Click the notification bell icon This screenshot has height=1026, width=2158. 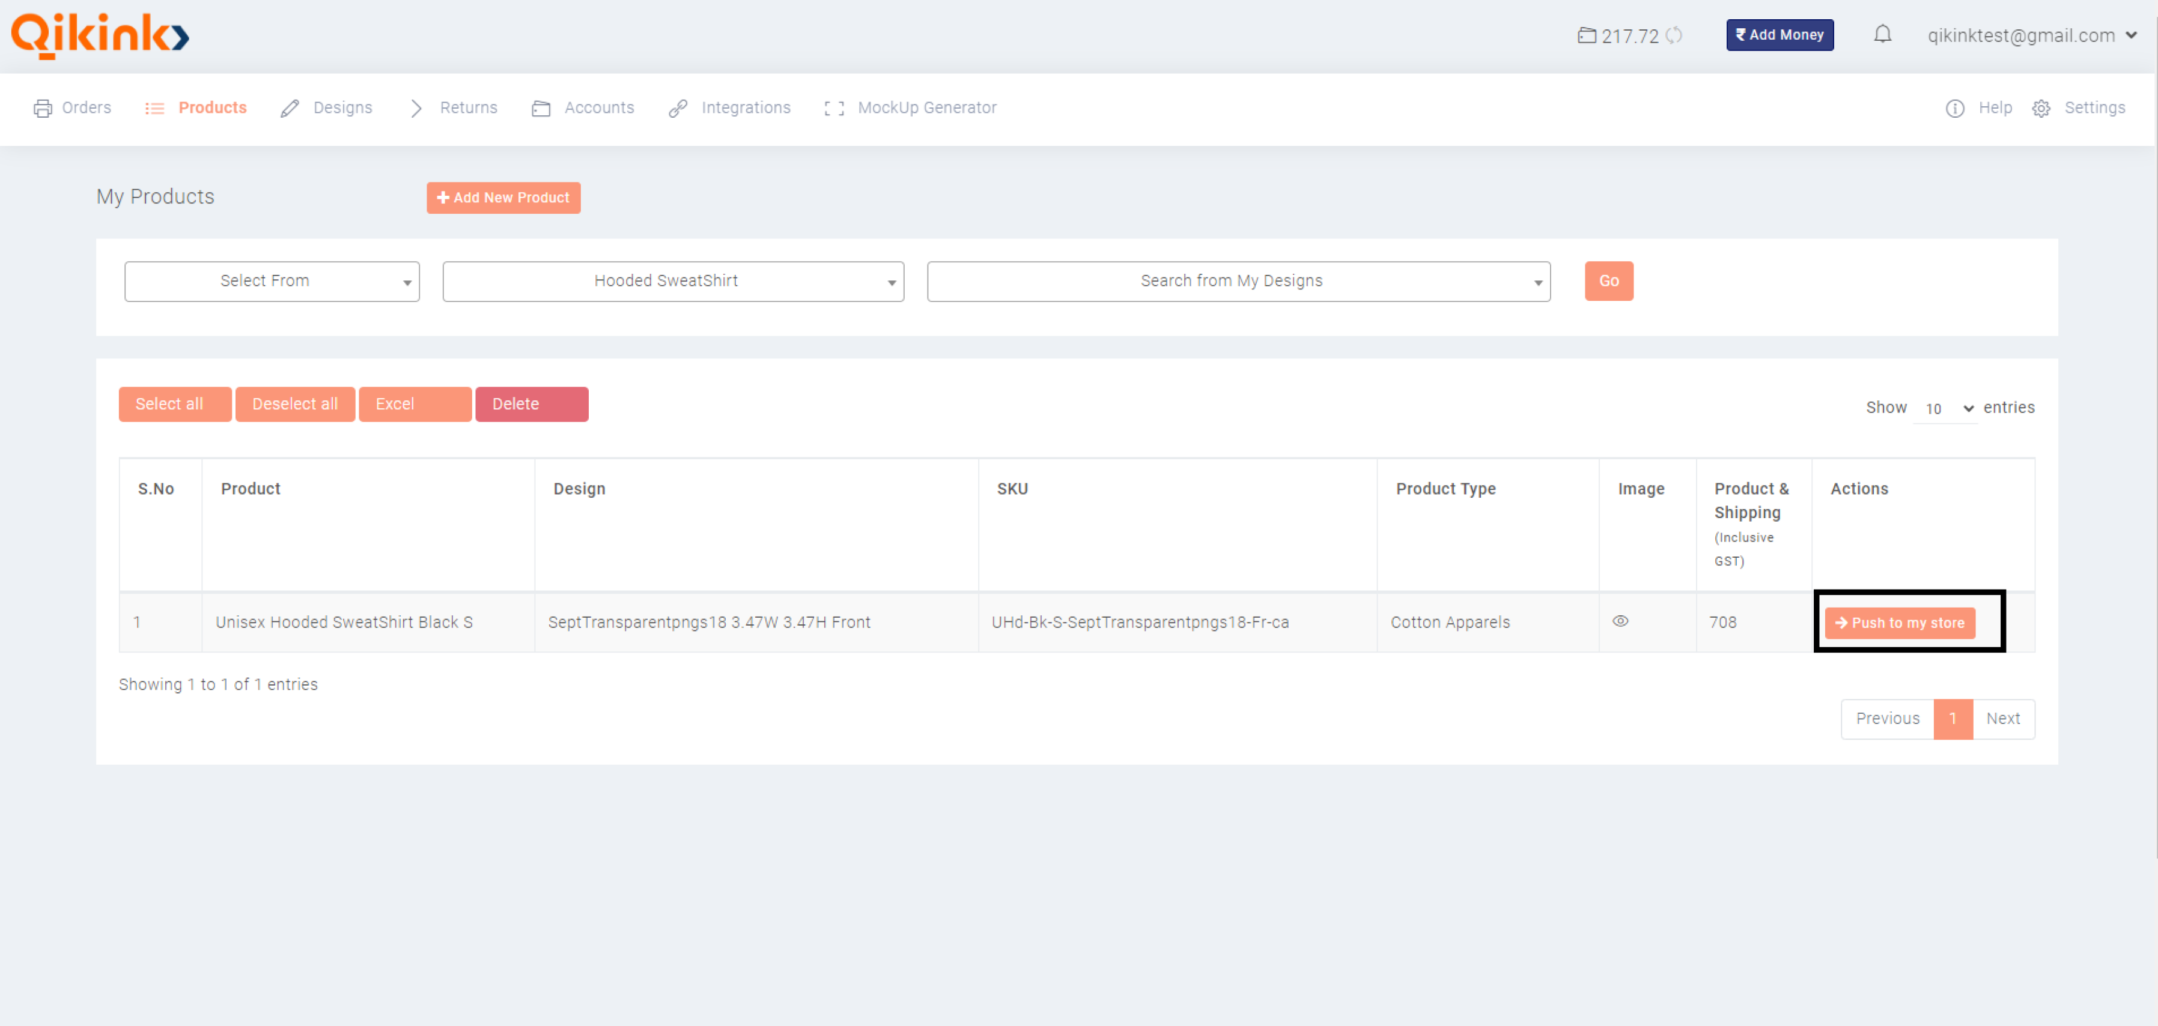pyautogui.click(x=1882, y=34)
